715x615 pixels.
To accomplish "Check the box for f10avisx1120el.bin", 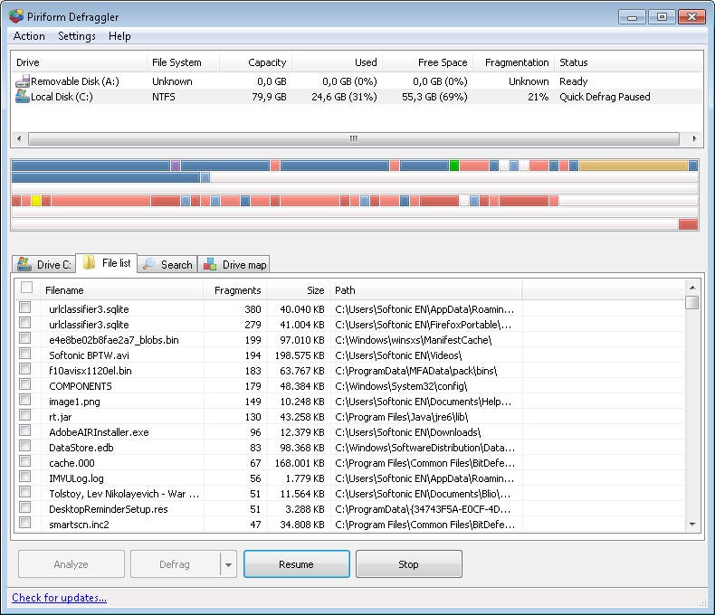I will (25, 369).
